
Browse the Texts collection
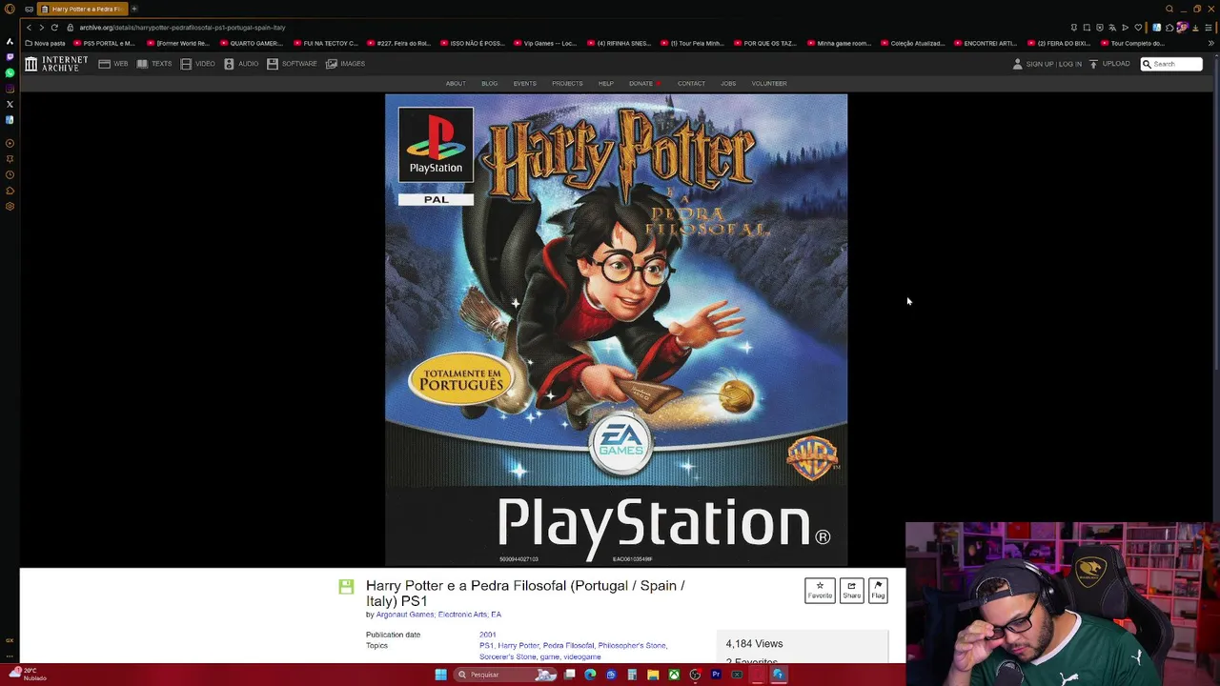(153, 64)
